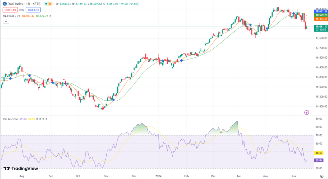Click the 15,600.00 price scale label

pos(321,87)
